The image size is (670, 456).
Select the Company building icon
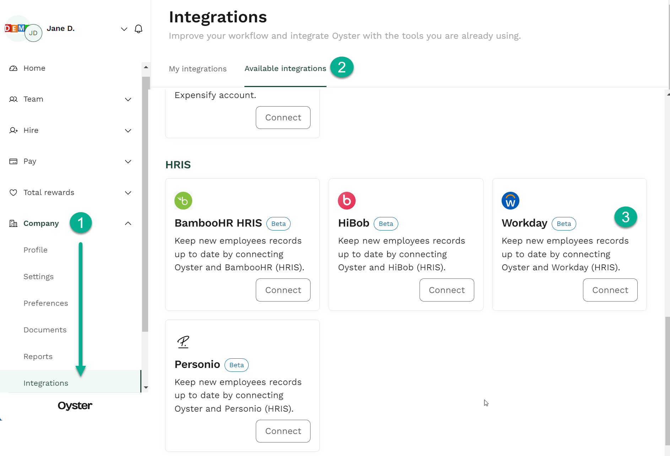coord(13,223)
